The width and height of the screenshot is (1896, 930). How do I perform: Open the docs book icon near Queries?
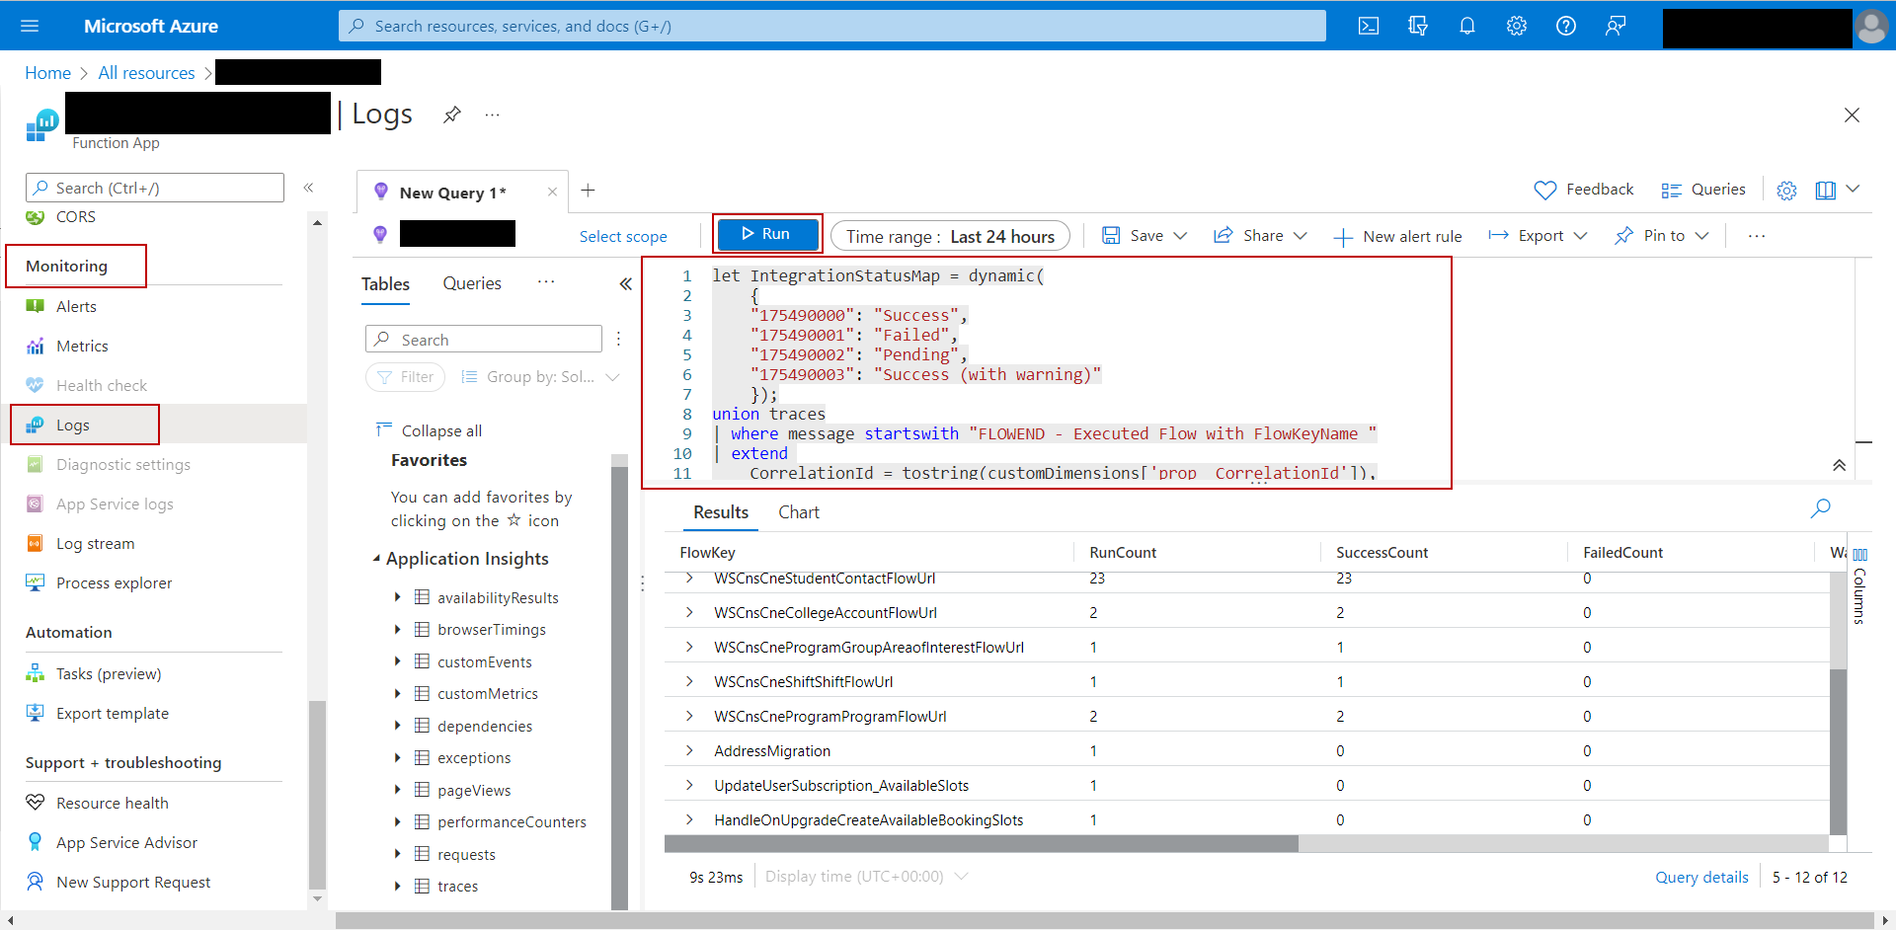(x=1826, y=191)
